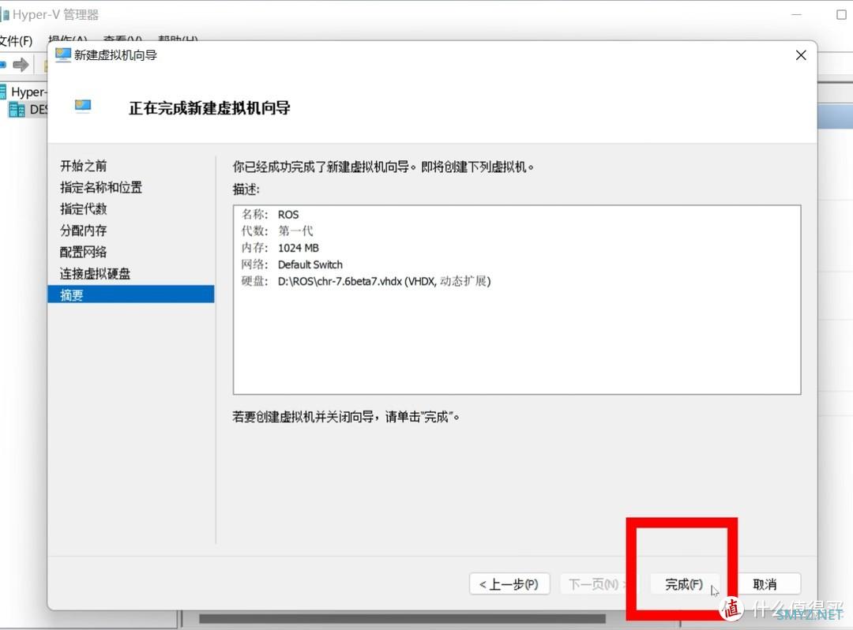
Task: Click the 取消 cancel button
Action: pos(765,584)
